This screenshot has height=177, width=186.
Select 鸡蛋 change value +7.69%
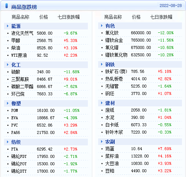[165, 149]
